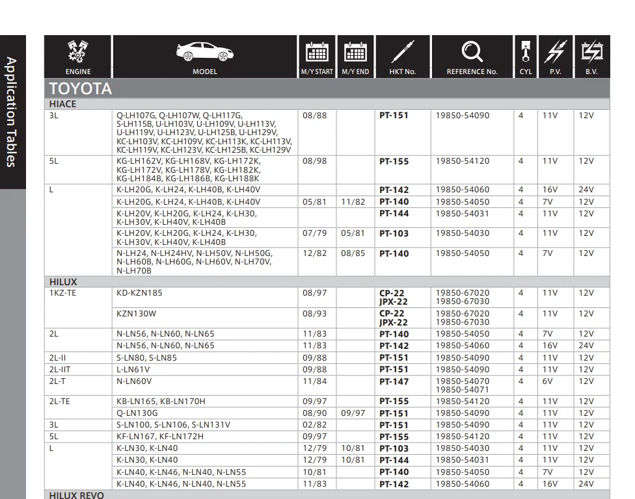Click the magnifier Reference No. icon

coord(472,51)
